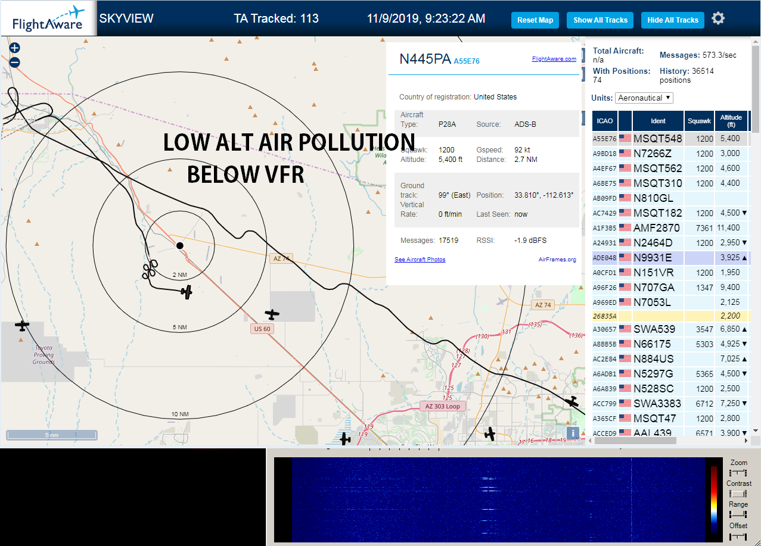This screenshot has height=546, width=761.
Task: Click the US flag in N884US row
Action: pyautogui.click(x=625, y=359)
